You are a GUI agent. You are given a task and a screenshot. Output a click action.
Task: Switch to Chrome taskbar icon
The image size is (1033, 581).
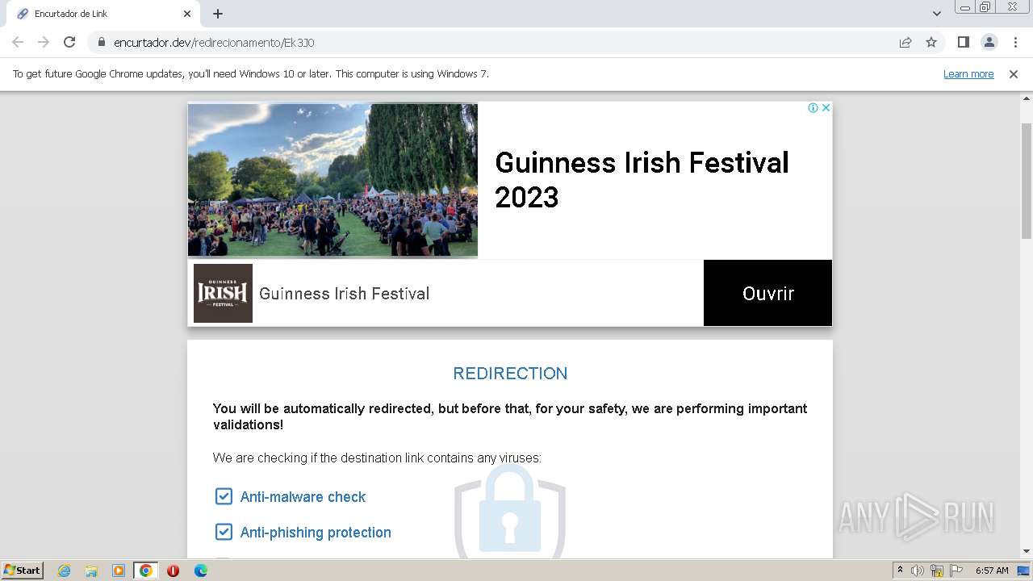[146, 571]
